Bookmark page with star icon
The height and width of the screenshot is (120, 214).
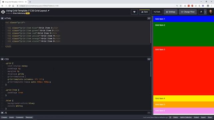(181, 6)
